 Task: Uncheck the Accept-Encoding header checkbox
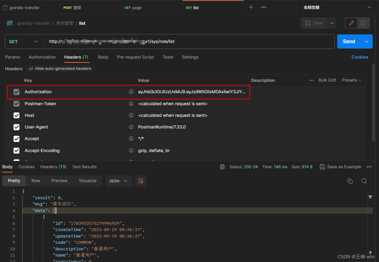[x=16, y=151]
